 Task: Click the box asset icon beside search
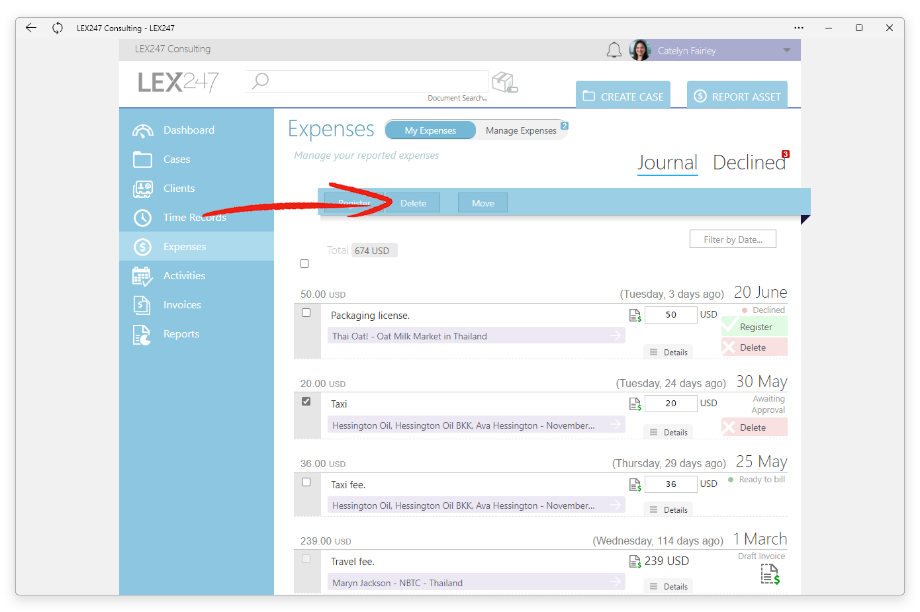(x=505, y=82)
